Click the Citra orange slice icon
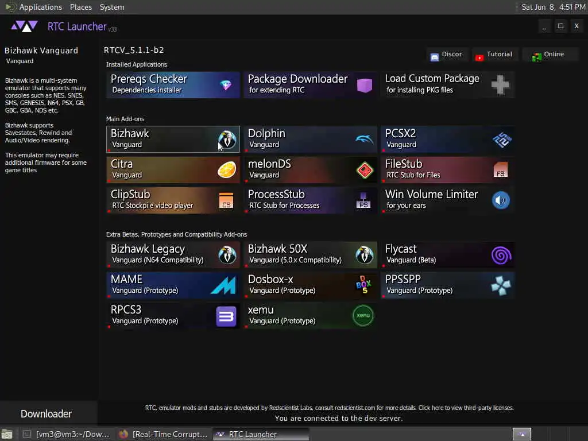The image size is (588, 441). coord(227,170)
